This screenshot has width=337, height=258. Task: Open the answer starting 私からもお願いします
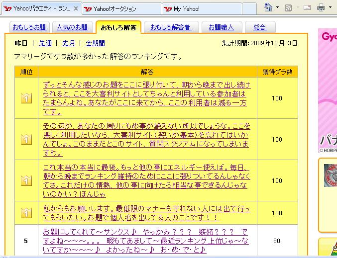click(147, 213)
